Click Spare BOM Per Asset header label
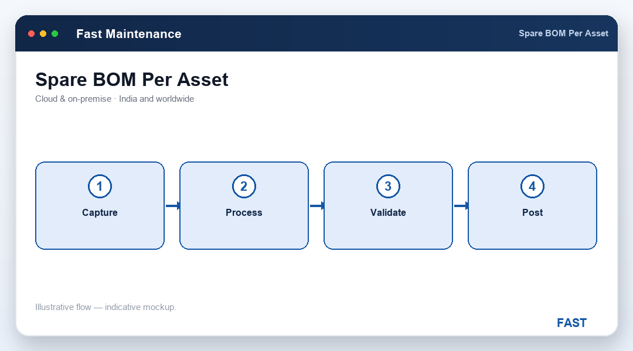 tap(563, 33)
